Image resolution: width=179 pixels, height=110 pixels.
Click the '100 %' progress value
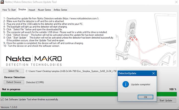(173, 89)
